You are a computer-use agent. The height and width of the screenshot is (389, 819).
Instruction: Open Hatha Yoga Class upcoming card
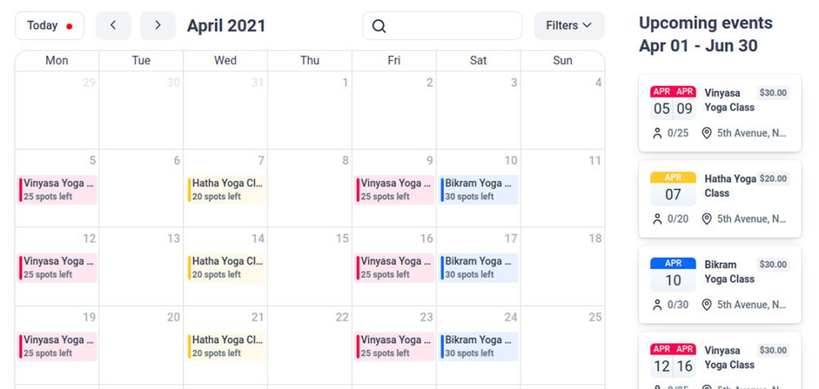click(x=720, y=199)
